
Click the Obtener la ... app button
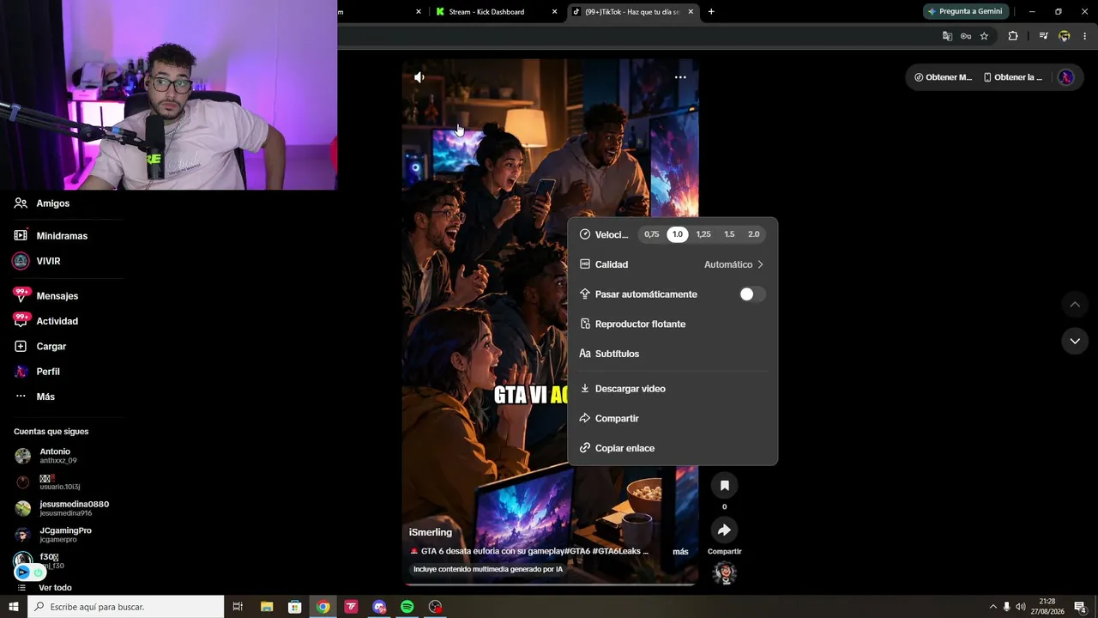click(x=1012, y=77)
